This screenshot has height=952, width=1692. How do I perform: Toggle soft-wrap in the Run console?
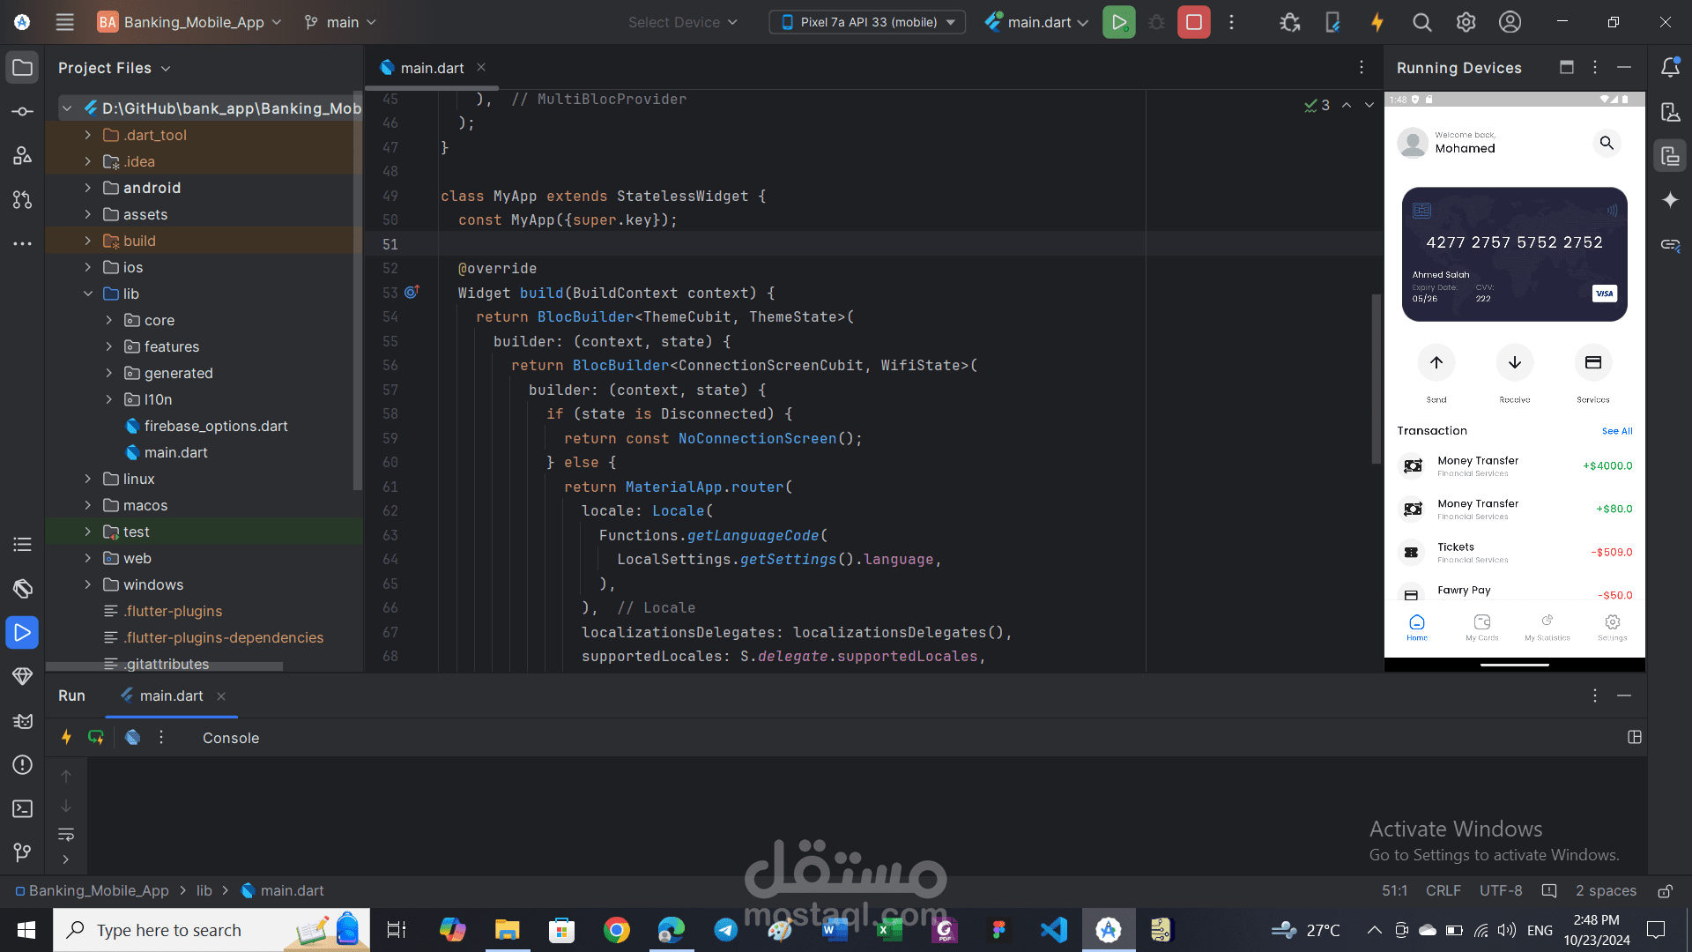tap(66, 834)
